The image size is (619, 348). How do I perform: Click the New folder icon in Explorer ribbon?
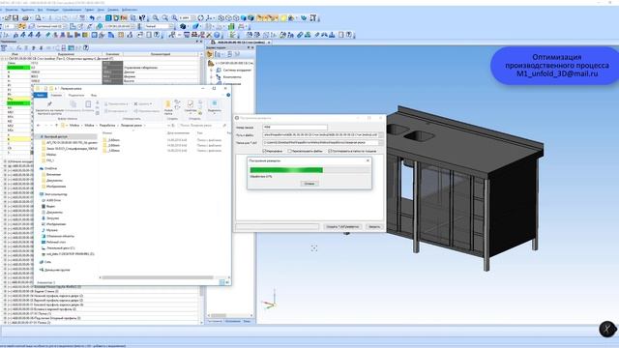click(167, 103)
